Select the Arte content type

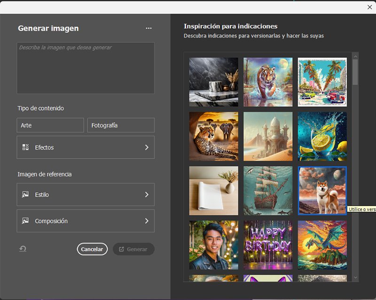(50, 125)
